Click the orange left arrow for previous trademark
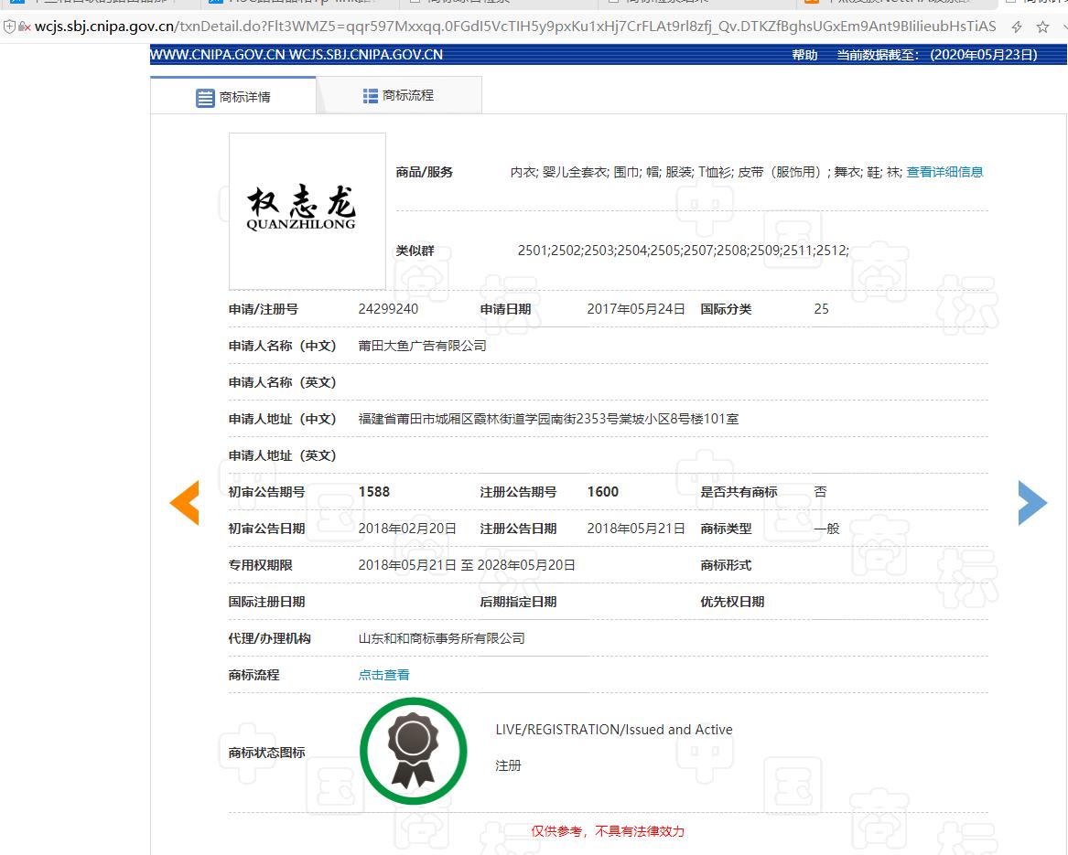1068x855 pixels. click(x=186, y=502)
